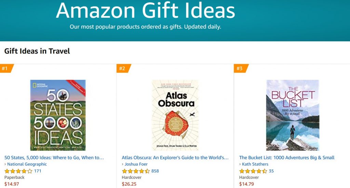The height and width of the screenshot is (188, 350).
Task: Click star rating of Atlas Obscura
Action: click(x=136, y=171)
